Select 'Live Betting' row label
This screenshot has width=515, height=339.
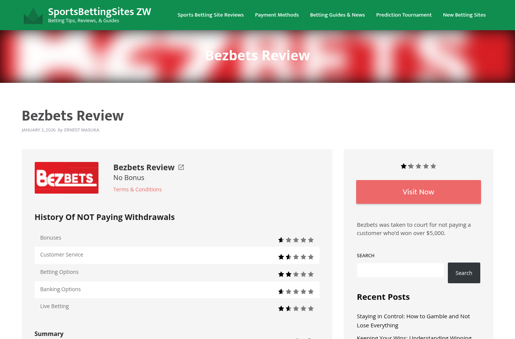pyautogui.click(x=54, y=306)
